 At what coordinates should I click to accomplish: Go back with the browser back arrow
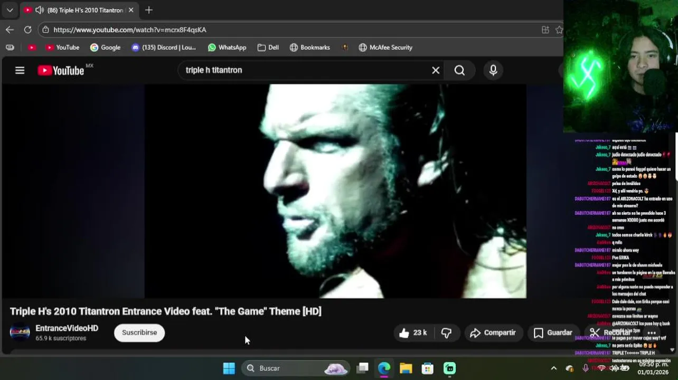point(10,30)
